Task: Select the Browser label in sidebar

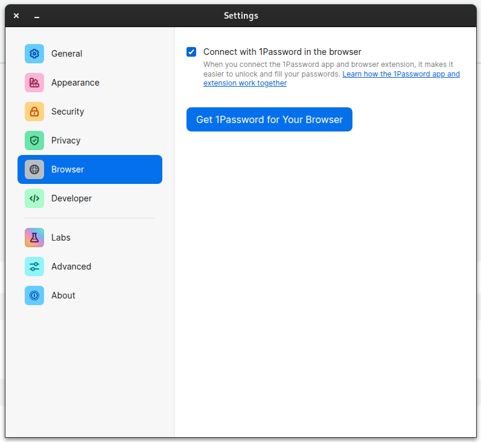Action: [x=68, y=169]
